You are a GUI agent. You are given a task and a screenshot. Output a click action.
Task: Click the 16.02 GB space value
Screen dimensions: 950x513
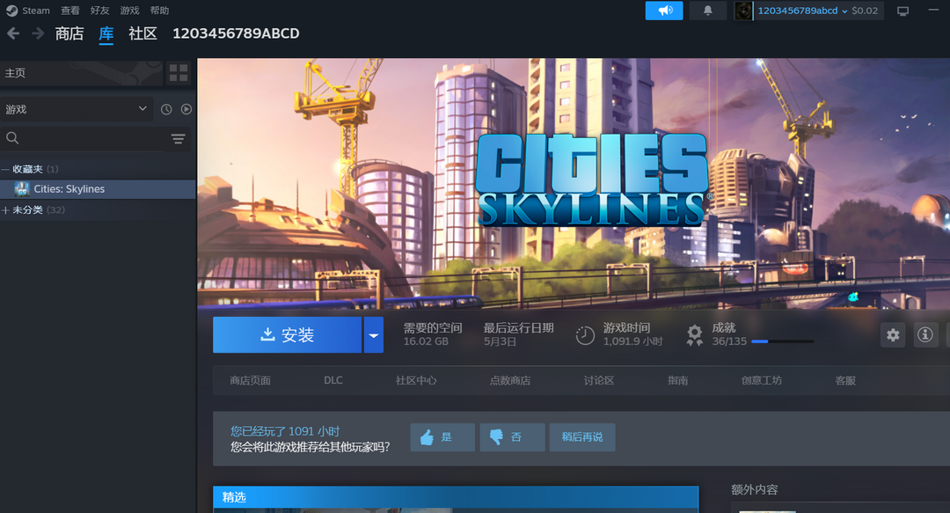pos(426,341)
